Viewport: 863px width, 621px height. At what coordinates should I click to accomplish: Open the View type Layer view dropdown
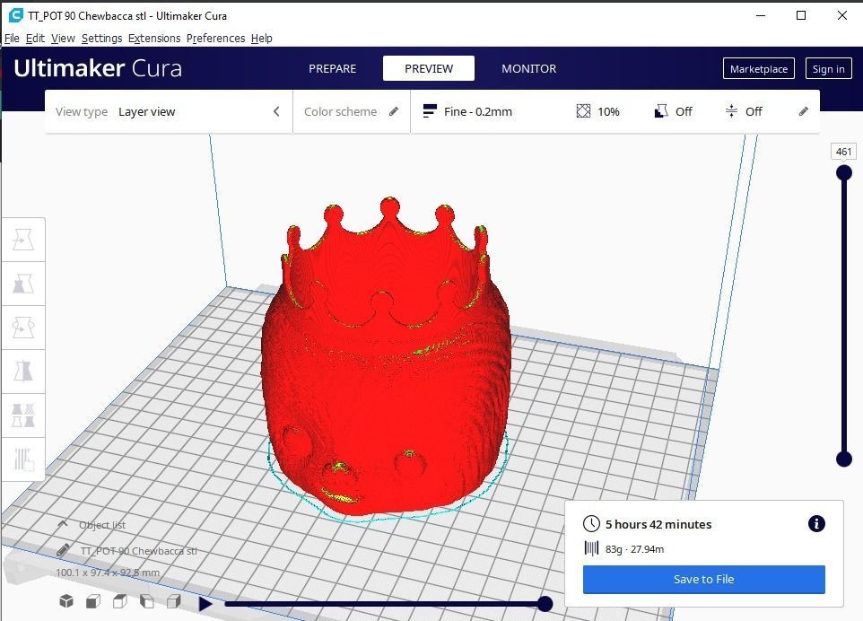click(169, 111)
